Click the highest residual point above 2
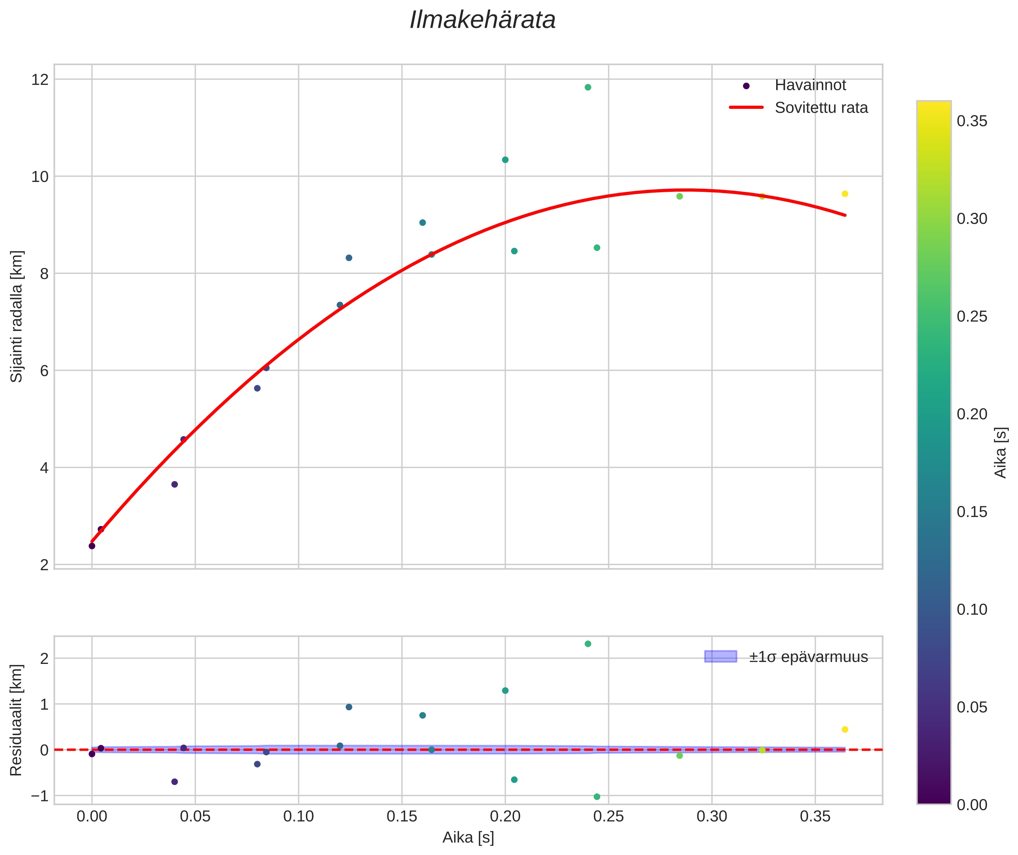 (588, 644)
